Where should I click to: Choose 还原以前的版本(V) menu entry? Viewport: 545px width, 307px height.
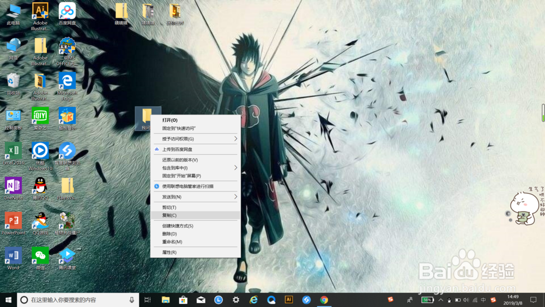pyautogui.click(x=195, y=160)
